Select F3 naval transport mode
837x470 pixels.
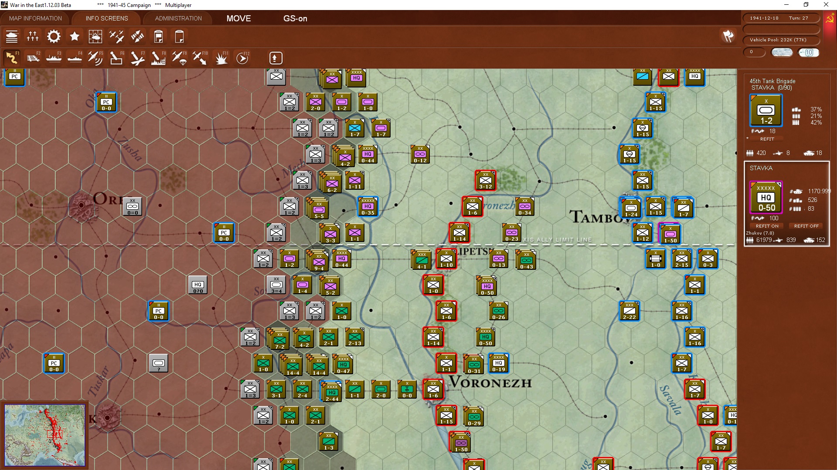pyautogui.click(x=54, y=58)
